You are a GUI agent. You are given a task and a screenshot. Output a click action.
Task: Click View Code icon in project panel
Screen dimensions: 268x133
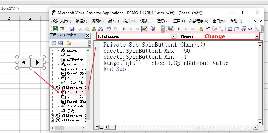[x=54, y=43]
